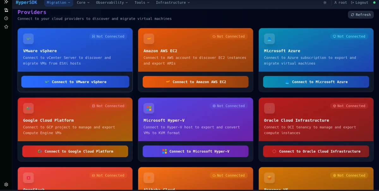
Task: Click the Microsoft Hyper-V logo icon
Action: coord(149,108)
